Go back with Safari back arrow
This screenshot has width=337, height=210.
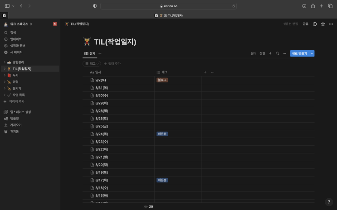pos(21,6)
